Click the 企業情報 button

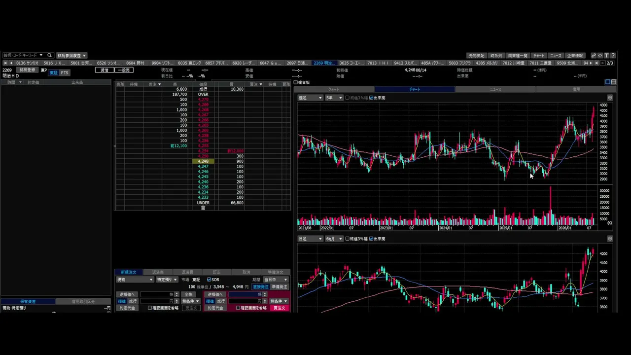(x=575, y=56)
